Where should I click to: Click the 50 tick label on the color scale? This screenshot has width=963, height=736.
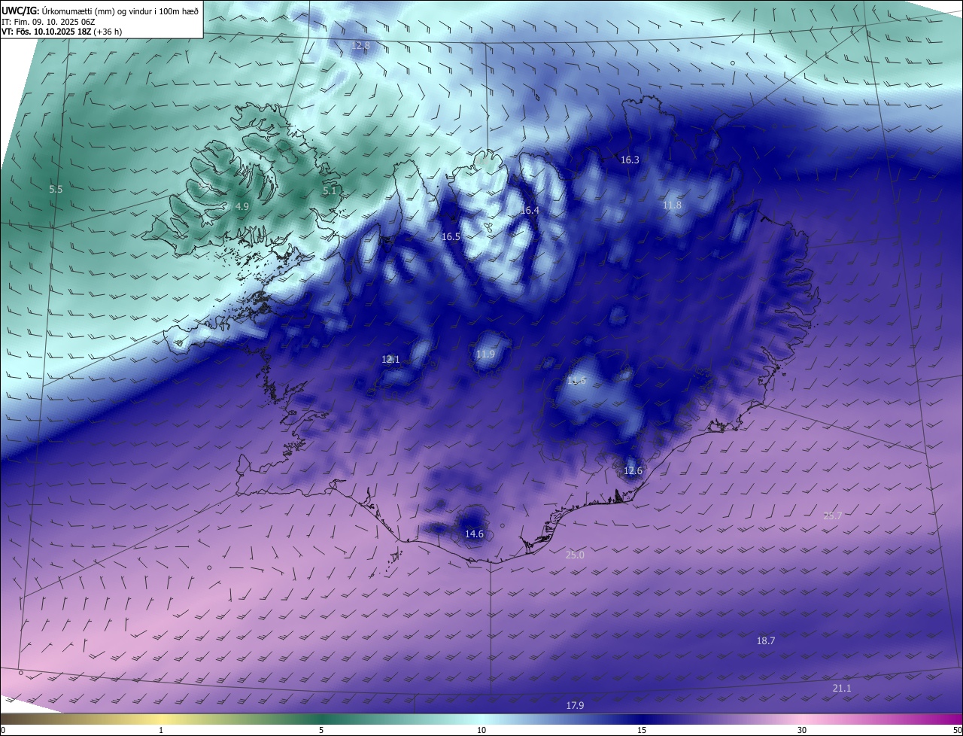pos(957,730)
